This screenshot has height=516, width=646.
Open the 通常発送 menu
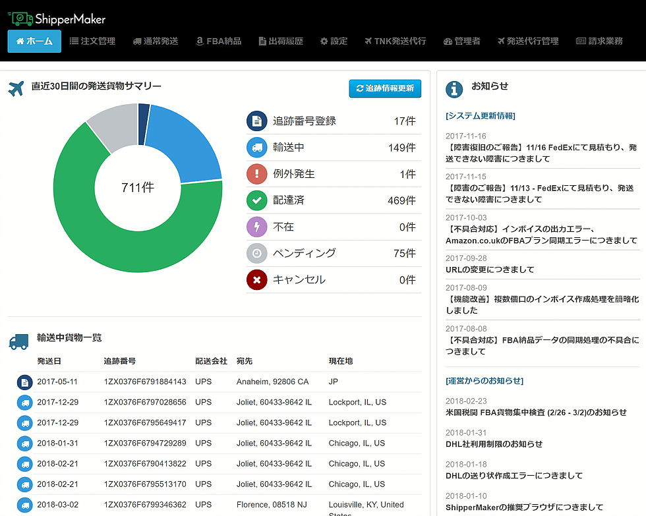(156, 41)
